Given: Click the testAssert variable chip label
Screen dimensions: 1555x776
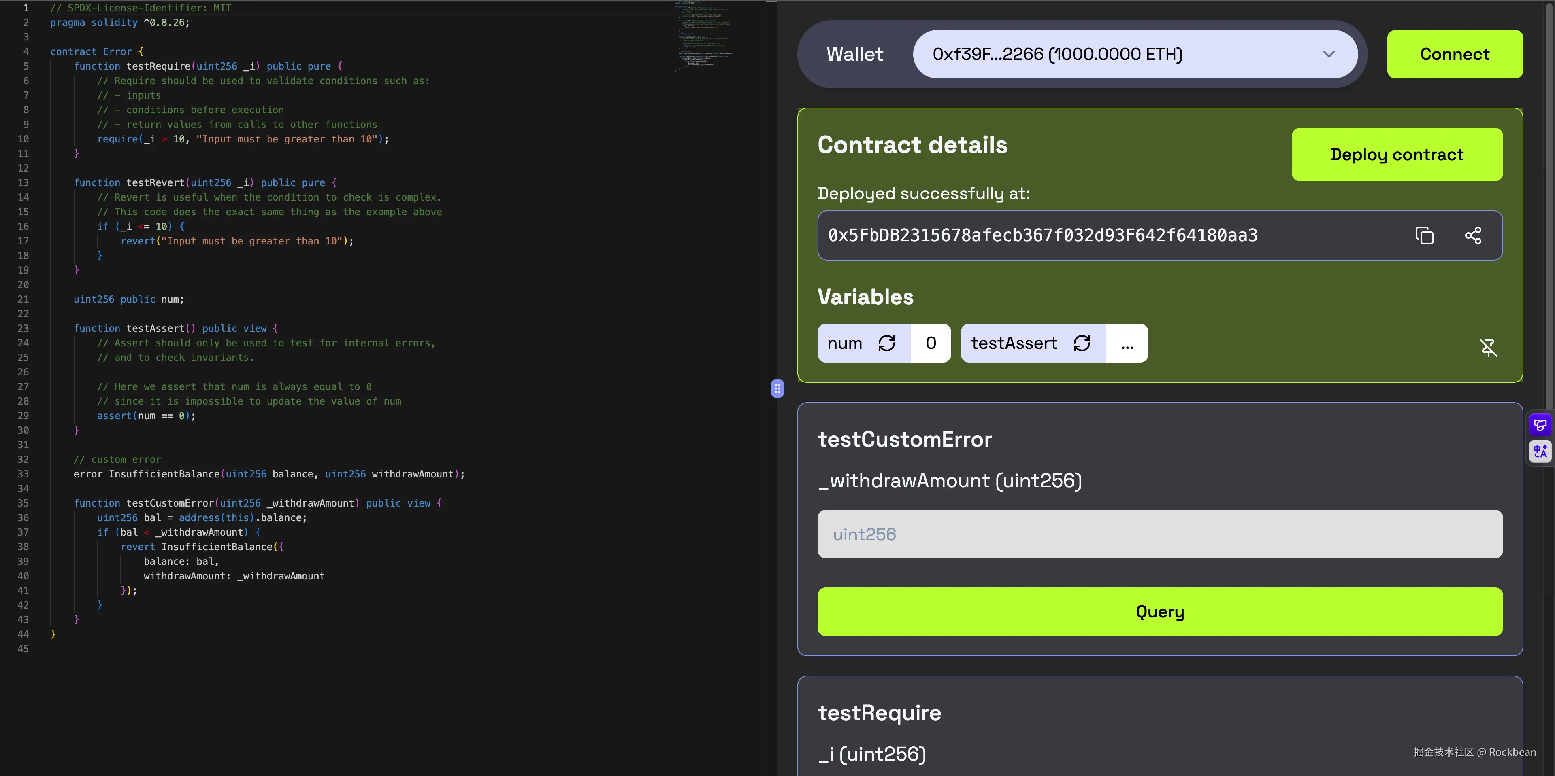Looking at the screenshot, I should [1014, 343].
